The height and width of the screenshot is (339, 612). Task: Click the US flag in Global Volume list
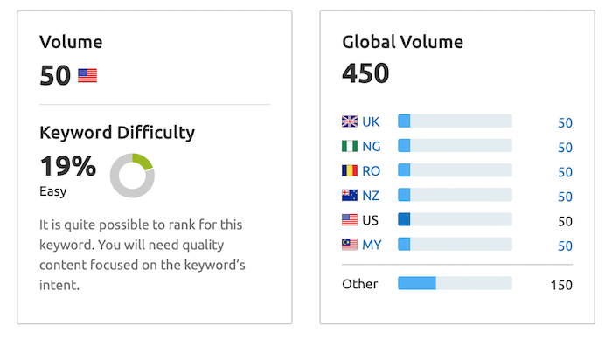tap(350, 220)
